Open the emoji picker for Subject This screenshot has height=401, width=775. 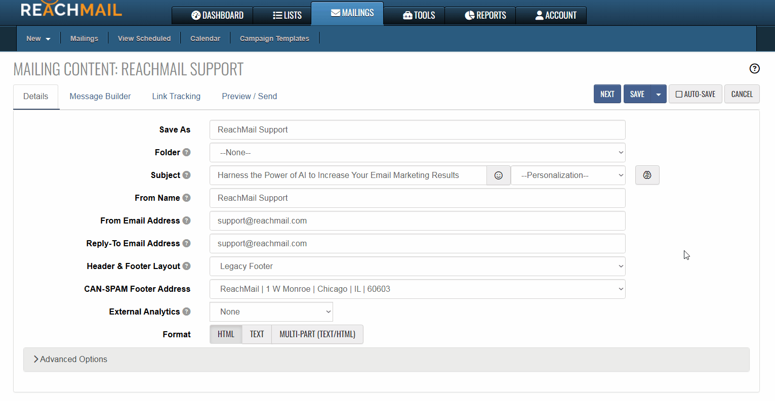click(x=499, y=175)
